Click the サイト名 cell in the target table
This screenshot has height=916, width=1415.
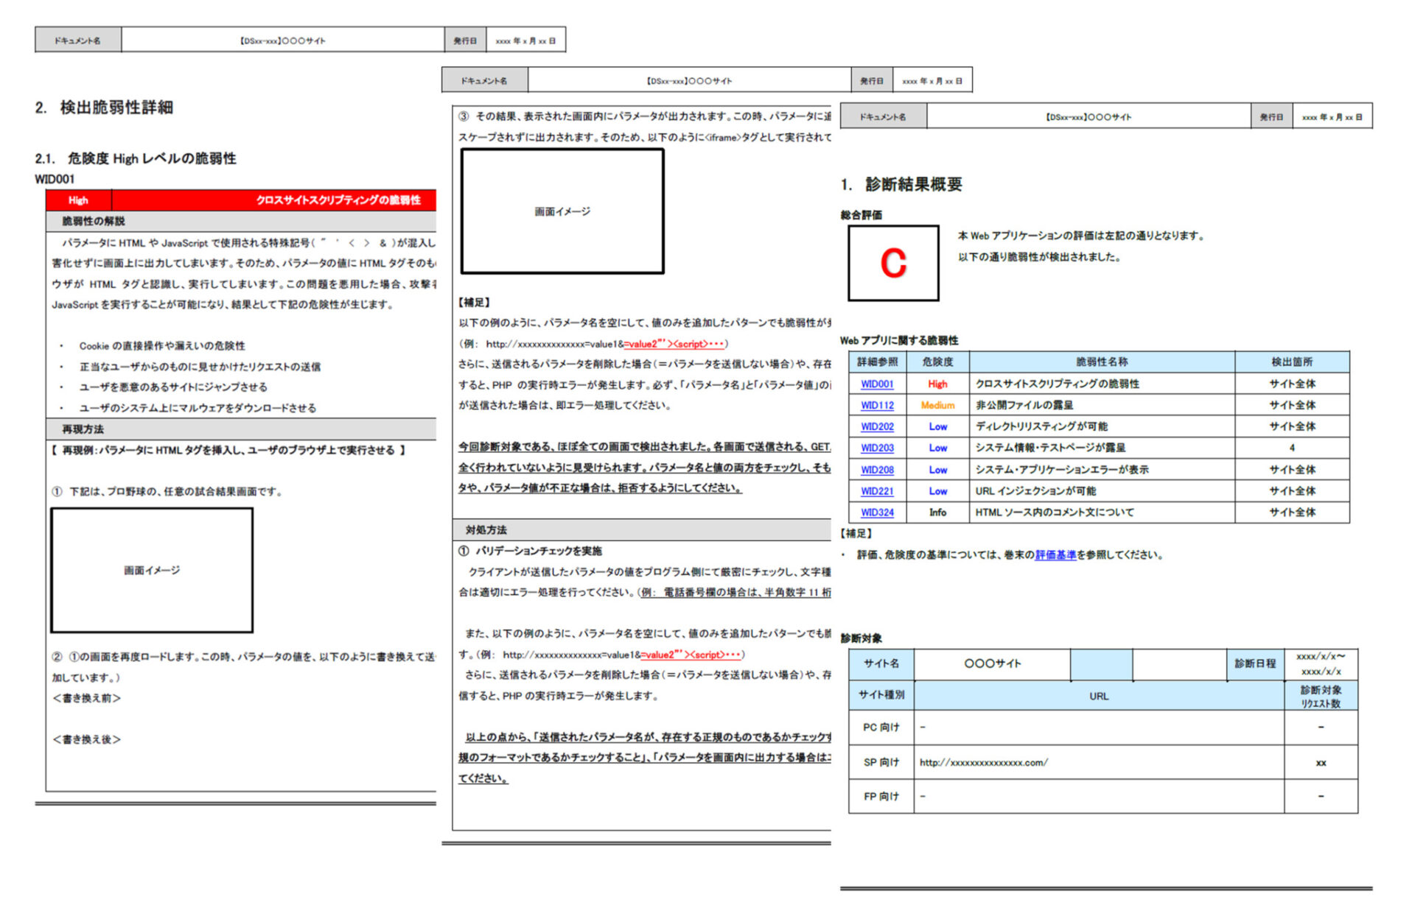click(881, 664)
